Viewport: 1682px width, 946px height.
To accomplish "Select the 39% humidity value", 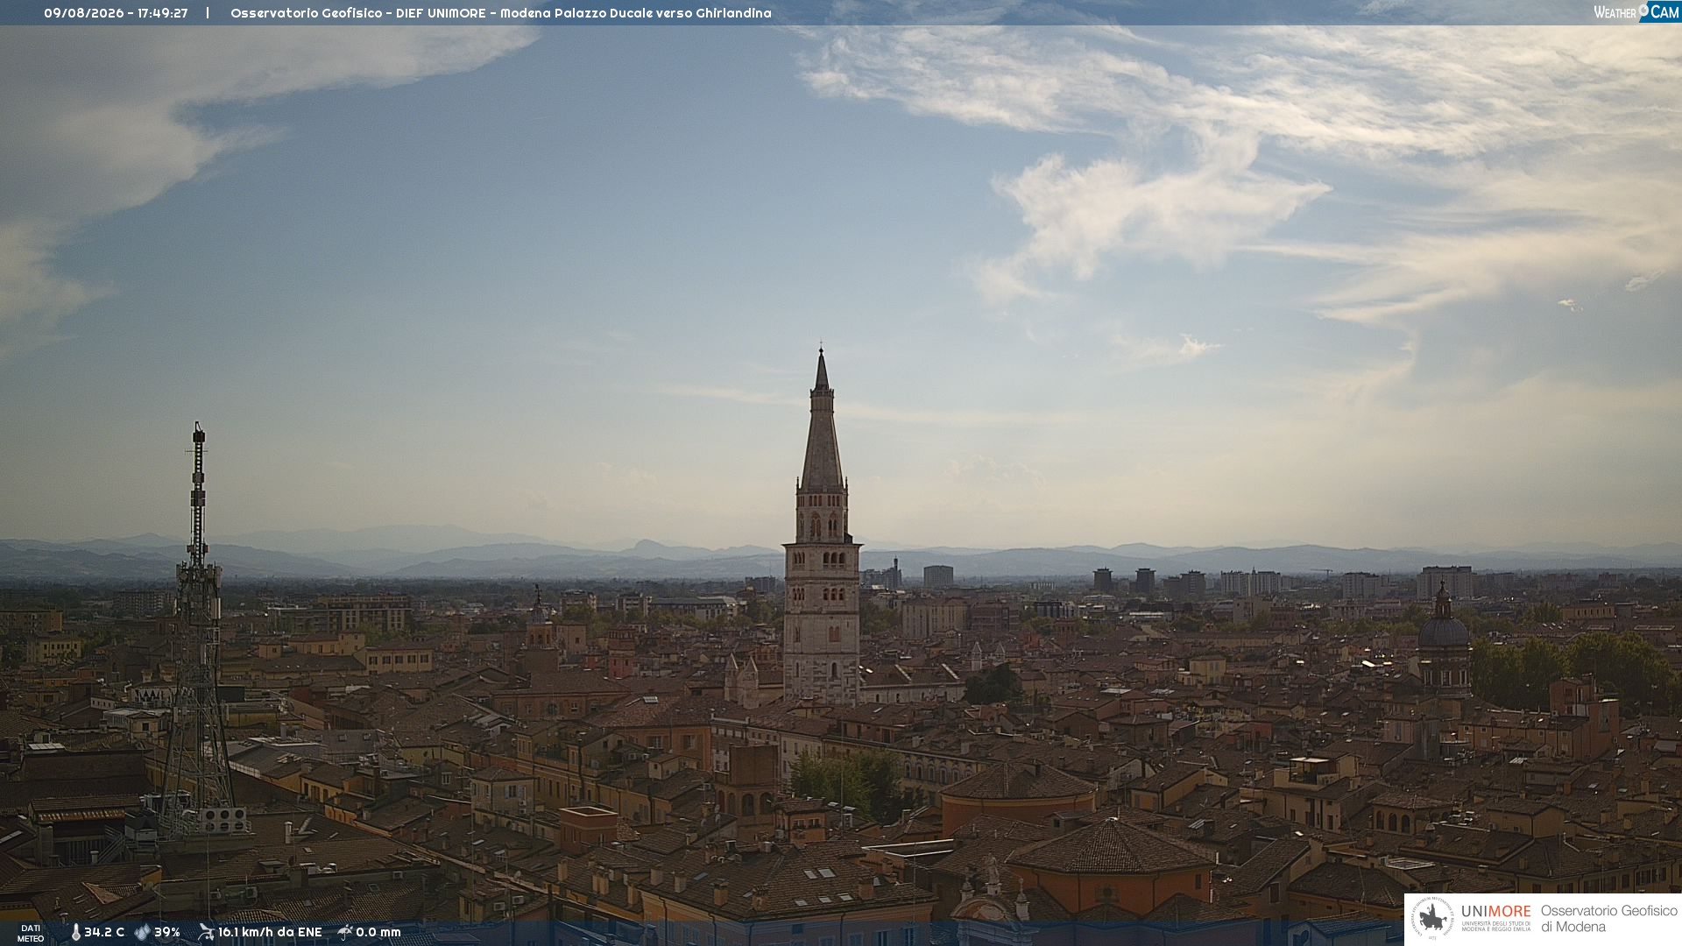I will point(167,933).
